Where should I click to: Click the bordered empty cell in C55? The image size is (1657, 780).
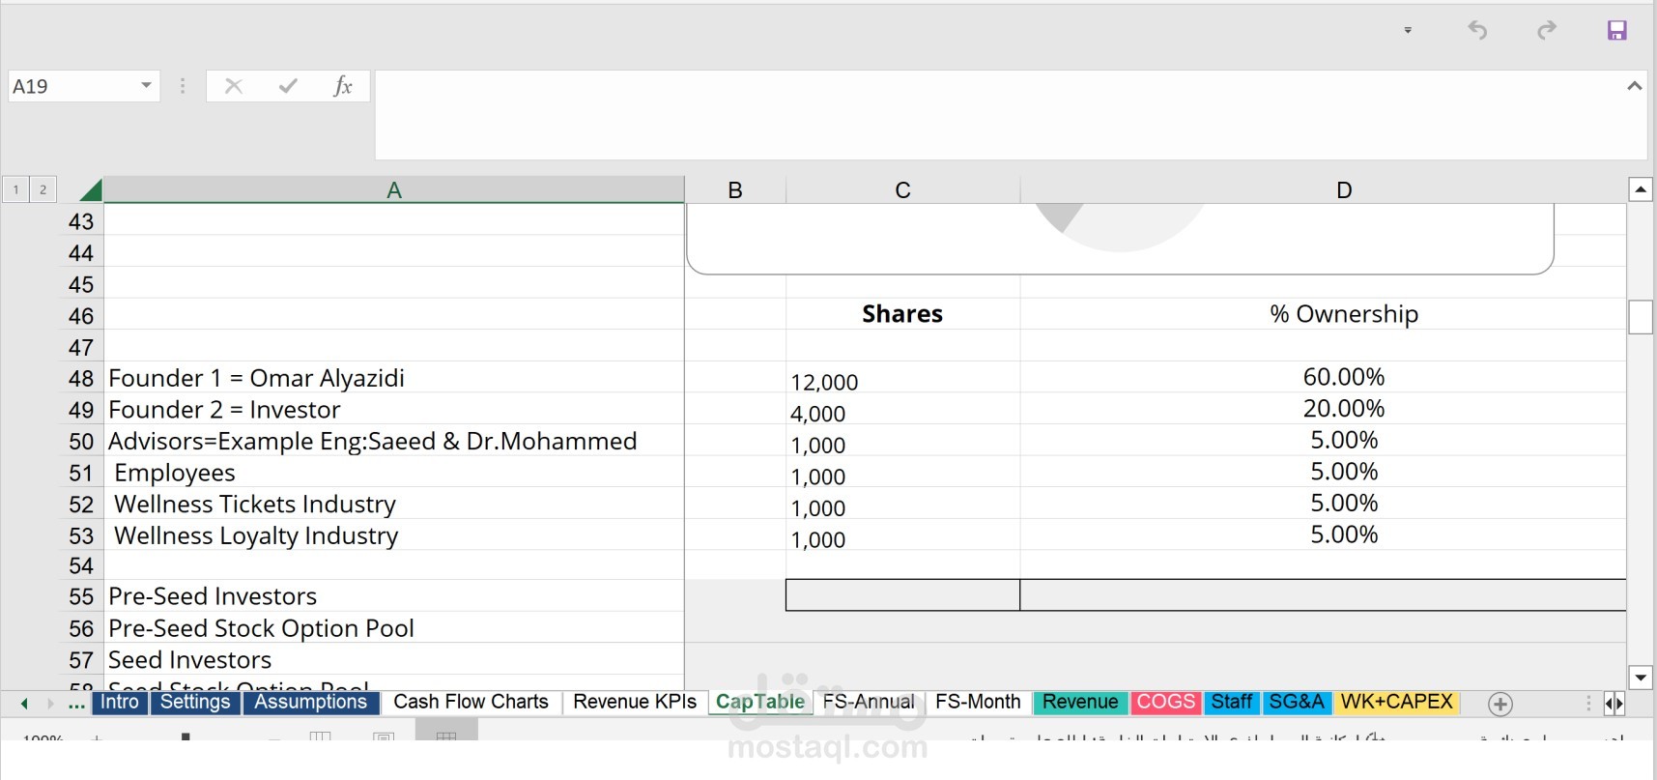click(x=902, y=595)
